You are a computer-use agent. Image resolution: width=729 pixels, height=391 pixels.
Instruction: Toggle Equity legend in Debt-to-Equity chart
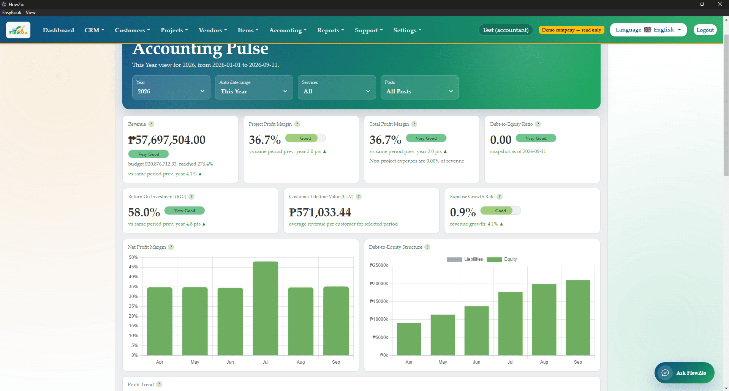502,259
